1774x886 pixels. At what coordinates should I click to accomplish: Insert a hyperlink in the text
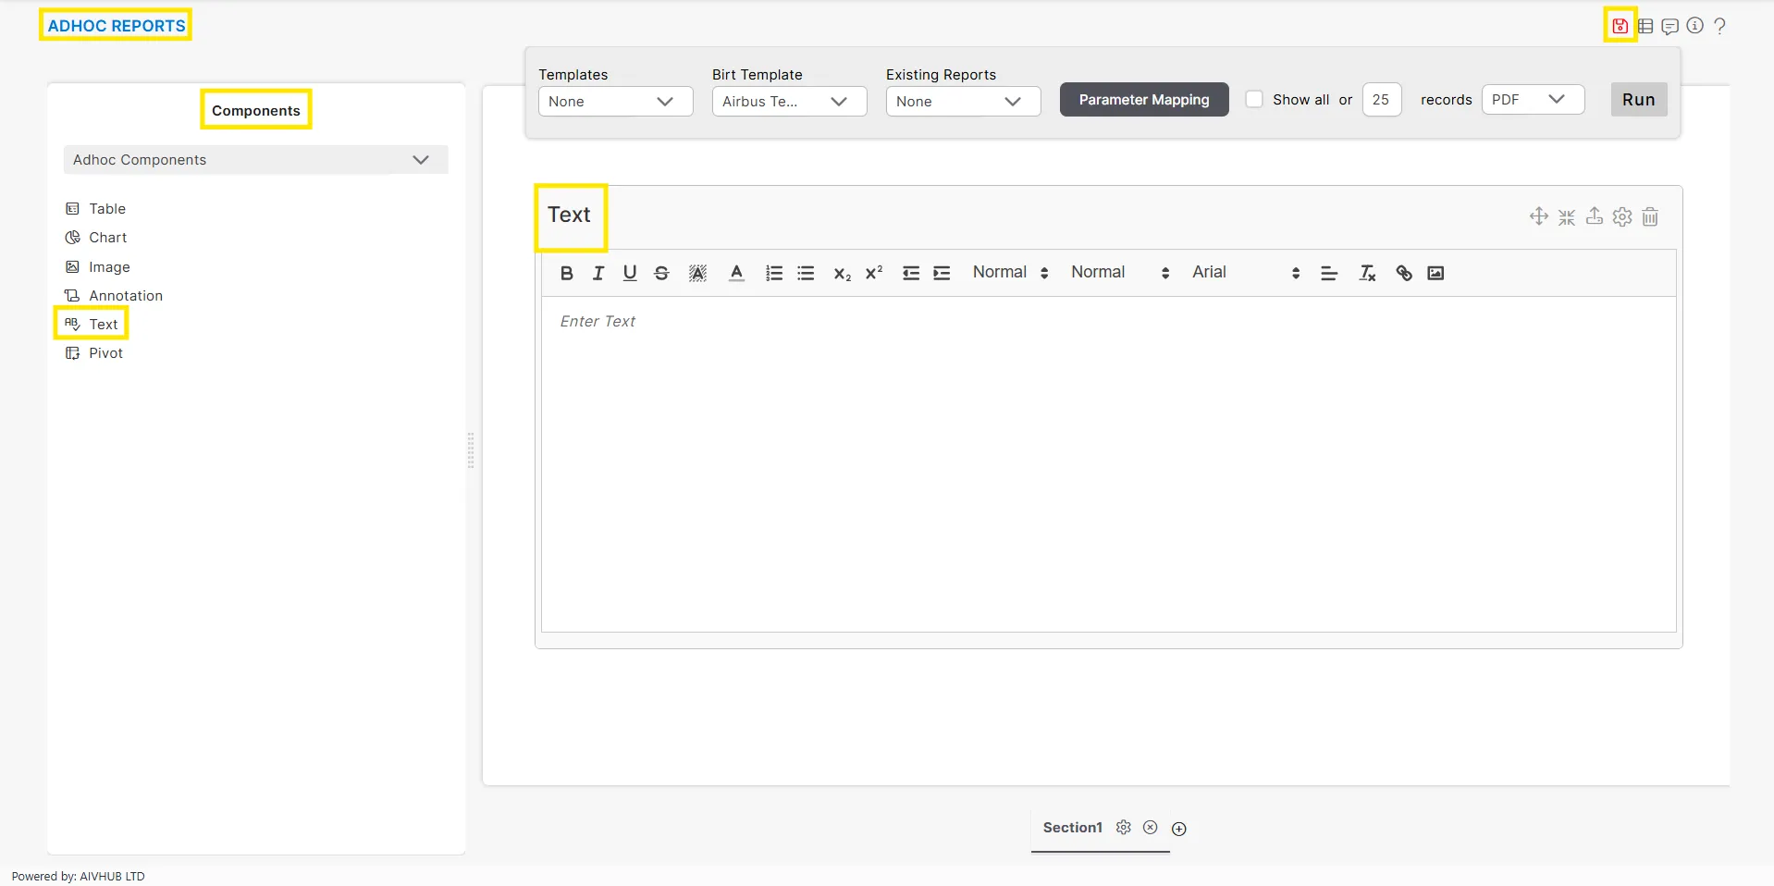[x=1403, y=273]
